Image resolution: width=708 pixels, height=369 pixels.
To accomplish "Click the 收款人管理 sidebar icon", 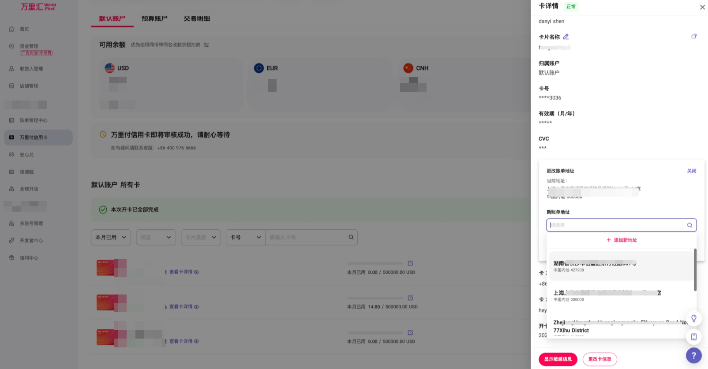I will click(11, 69).
